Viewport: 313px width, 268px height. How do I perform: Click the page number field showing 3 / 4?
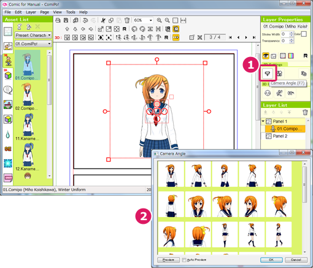click(215, 37)
